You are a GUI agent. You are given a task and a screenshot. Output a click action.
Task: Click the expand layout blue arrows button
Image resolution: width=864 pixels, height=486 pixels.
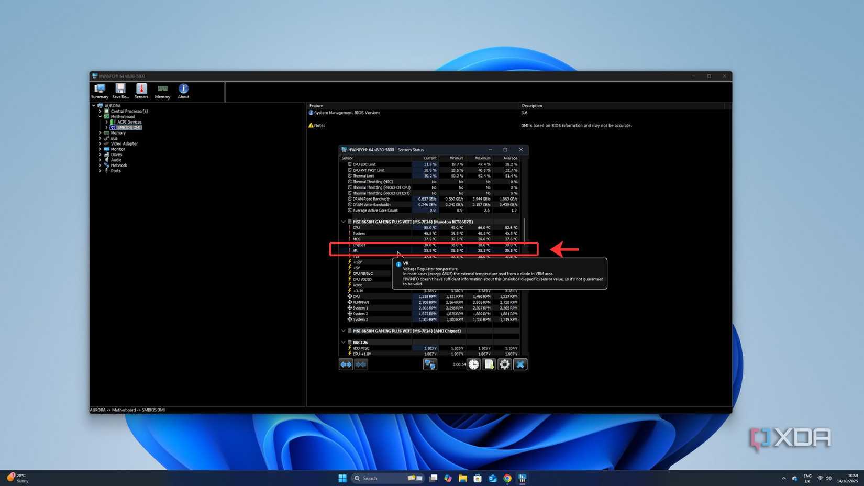pyautogui.click(x=346, y=364)
